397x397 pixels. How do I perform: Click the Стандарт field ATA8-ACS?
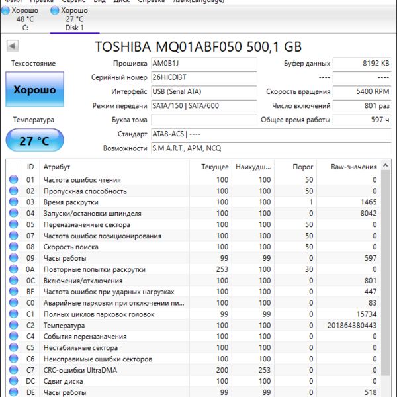[271, 134]
